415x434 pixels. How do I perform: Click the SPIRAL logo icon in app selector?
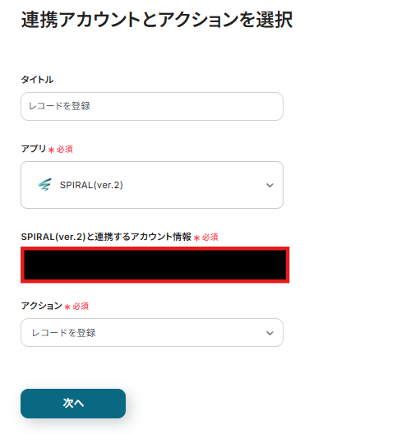pyautogui.click(x=44, y=185)
